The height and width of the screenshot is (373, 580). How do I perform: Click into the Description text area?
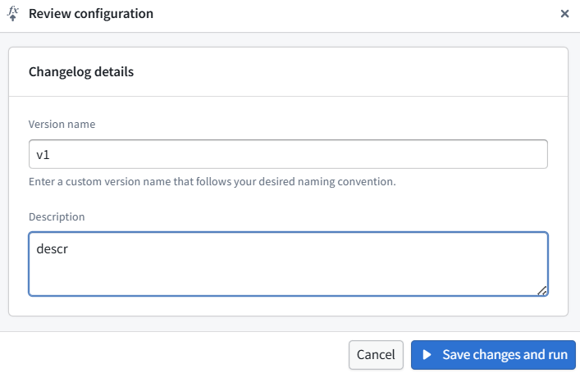coord(288,264)
